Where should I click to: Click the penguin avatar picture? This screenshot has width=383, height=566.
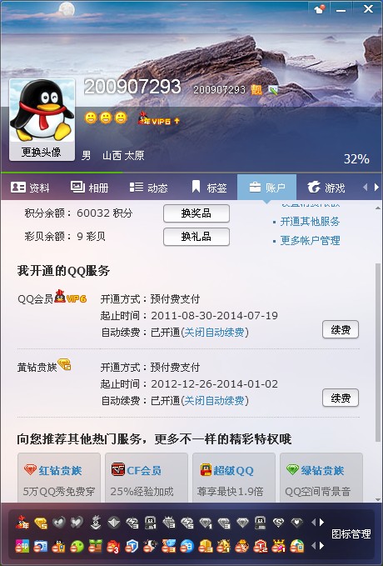pos(42,111)
